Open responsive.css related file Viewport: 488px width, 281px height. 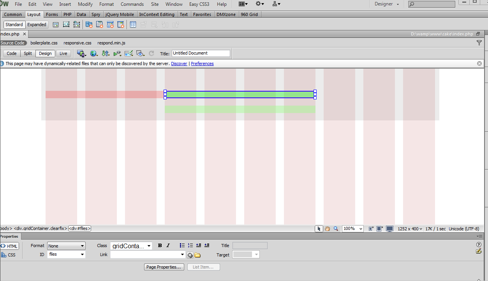point(78,43)
